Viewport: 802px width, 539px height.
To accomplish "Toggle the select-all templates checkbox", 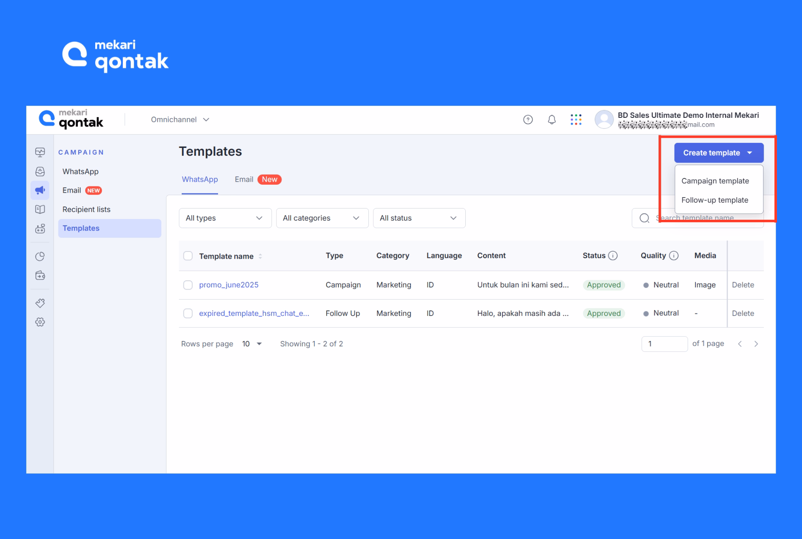I will 188,256.
